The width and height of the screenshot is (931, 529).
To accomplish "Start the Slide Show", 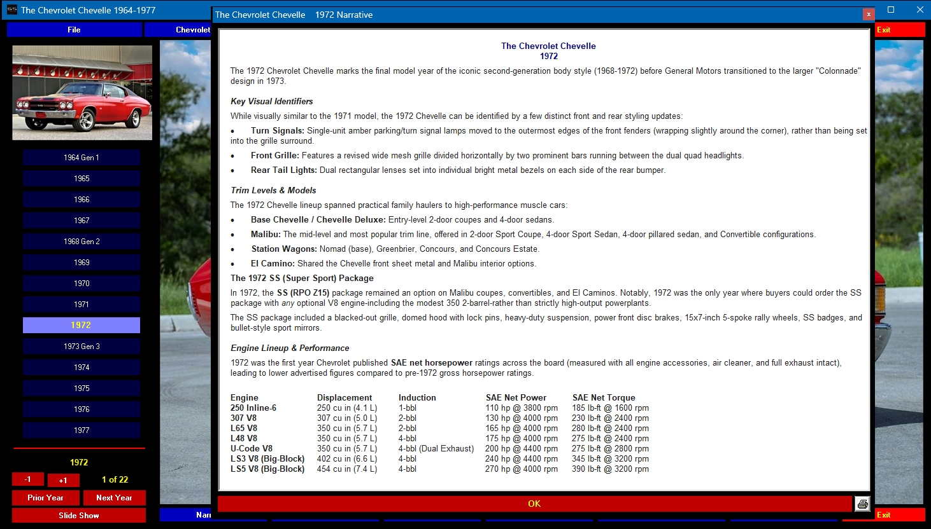I will 79,516.
